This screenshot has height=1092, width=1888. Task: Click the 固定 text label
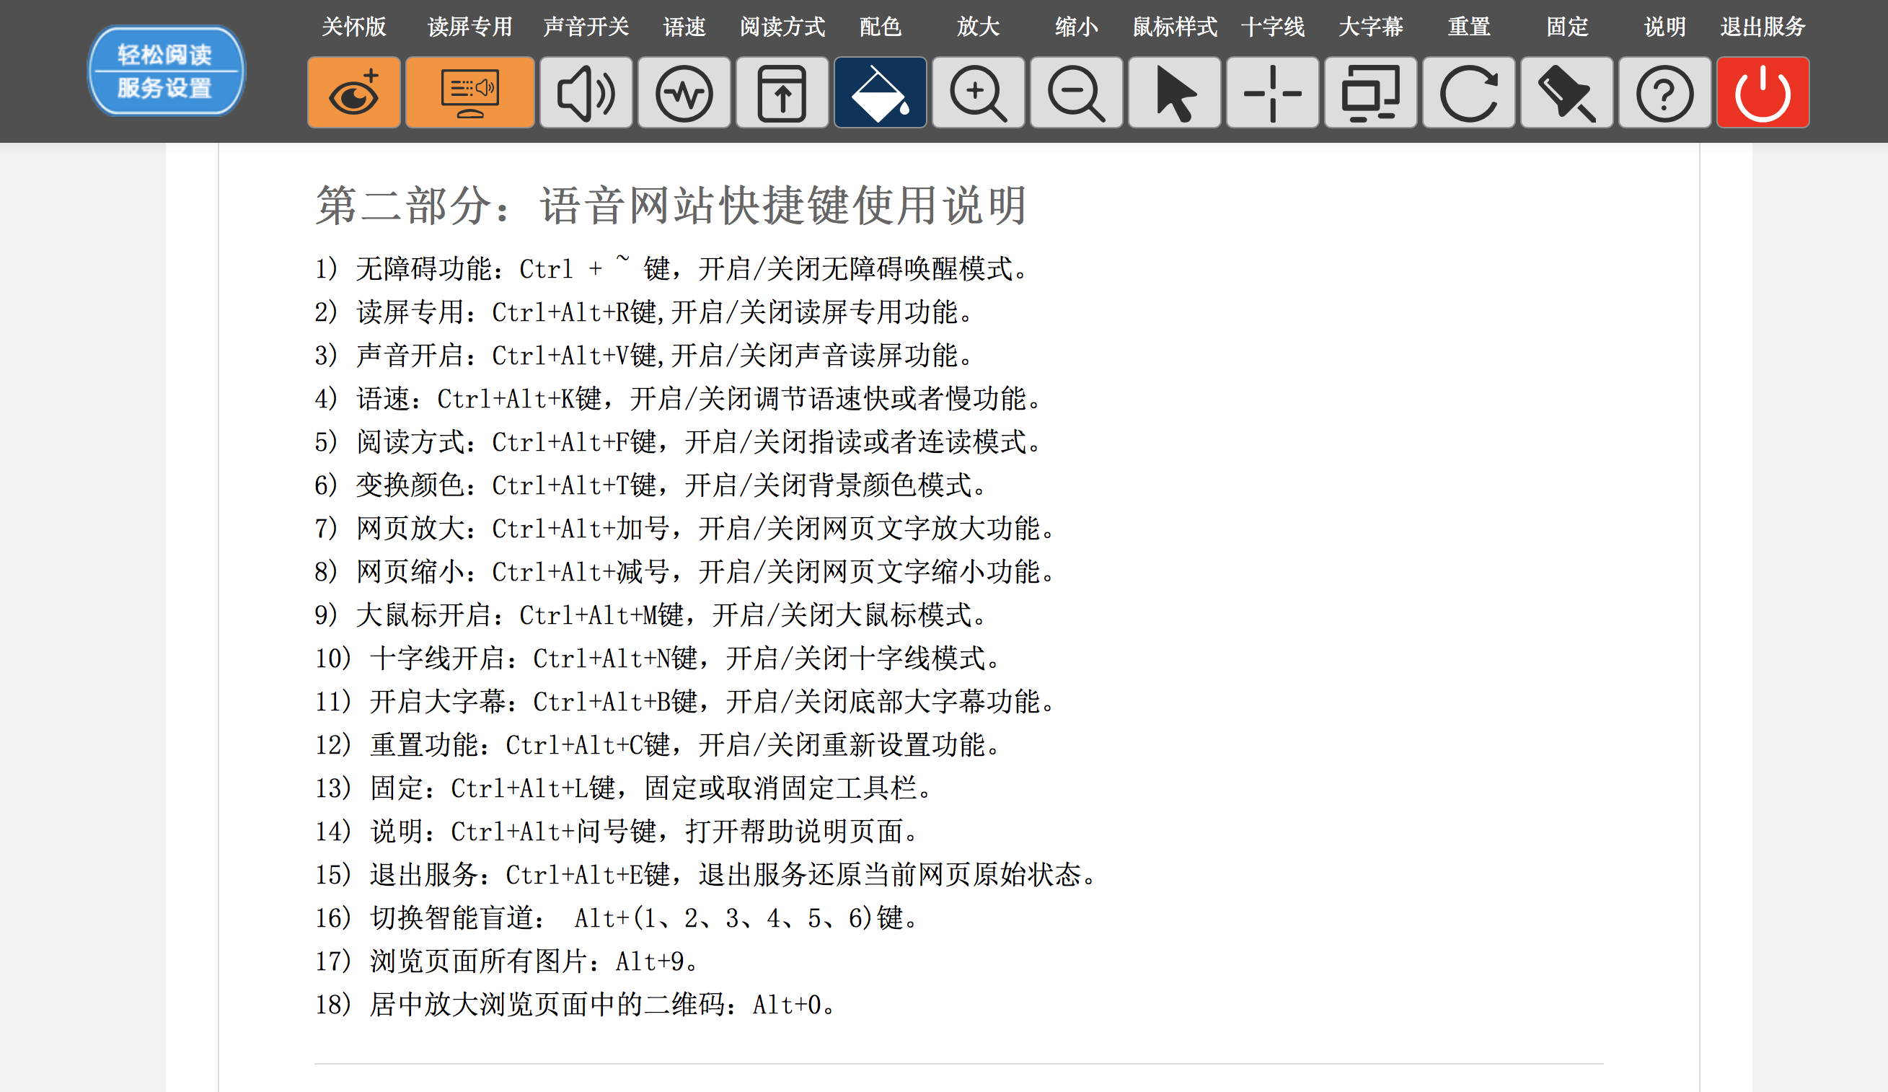(1567, 27)
